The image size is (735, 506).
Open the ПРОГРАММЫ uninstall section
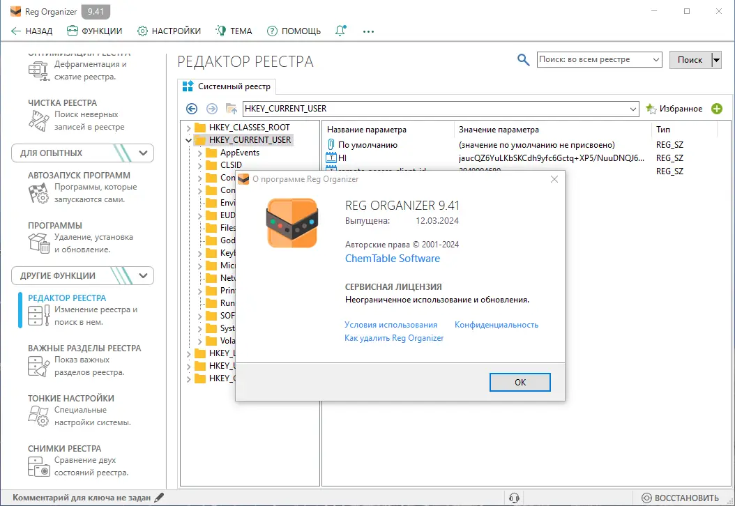pos(79,237)
